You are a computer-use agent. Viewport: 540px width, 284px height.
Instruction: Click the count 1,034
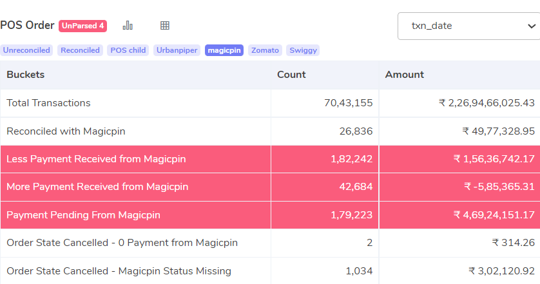359,271
